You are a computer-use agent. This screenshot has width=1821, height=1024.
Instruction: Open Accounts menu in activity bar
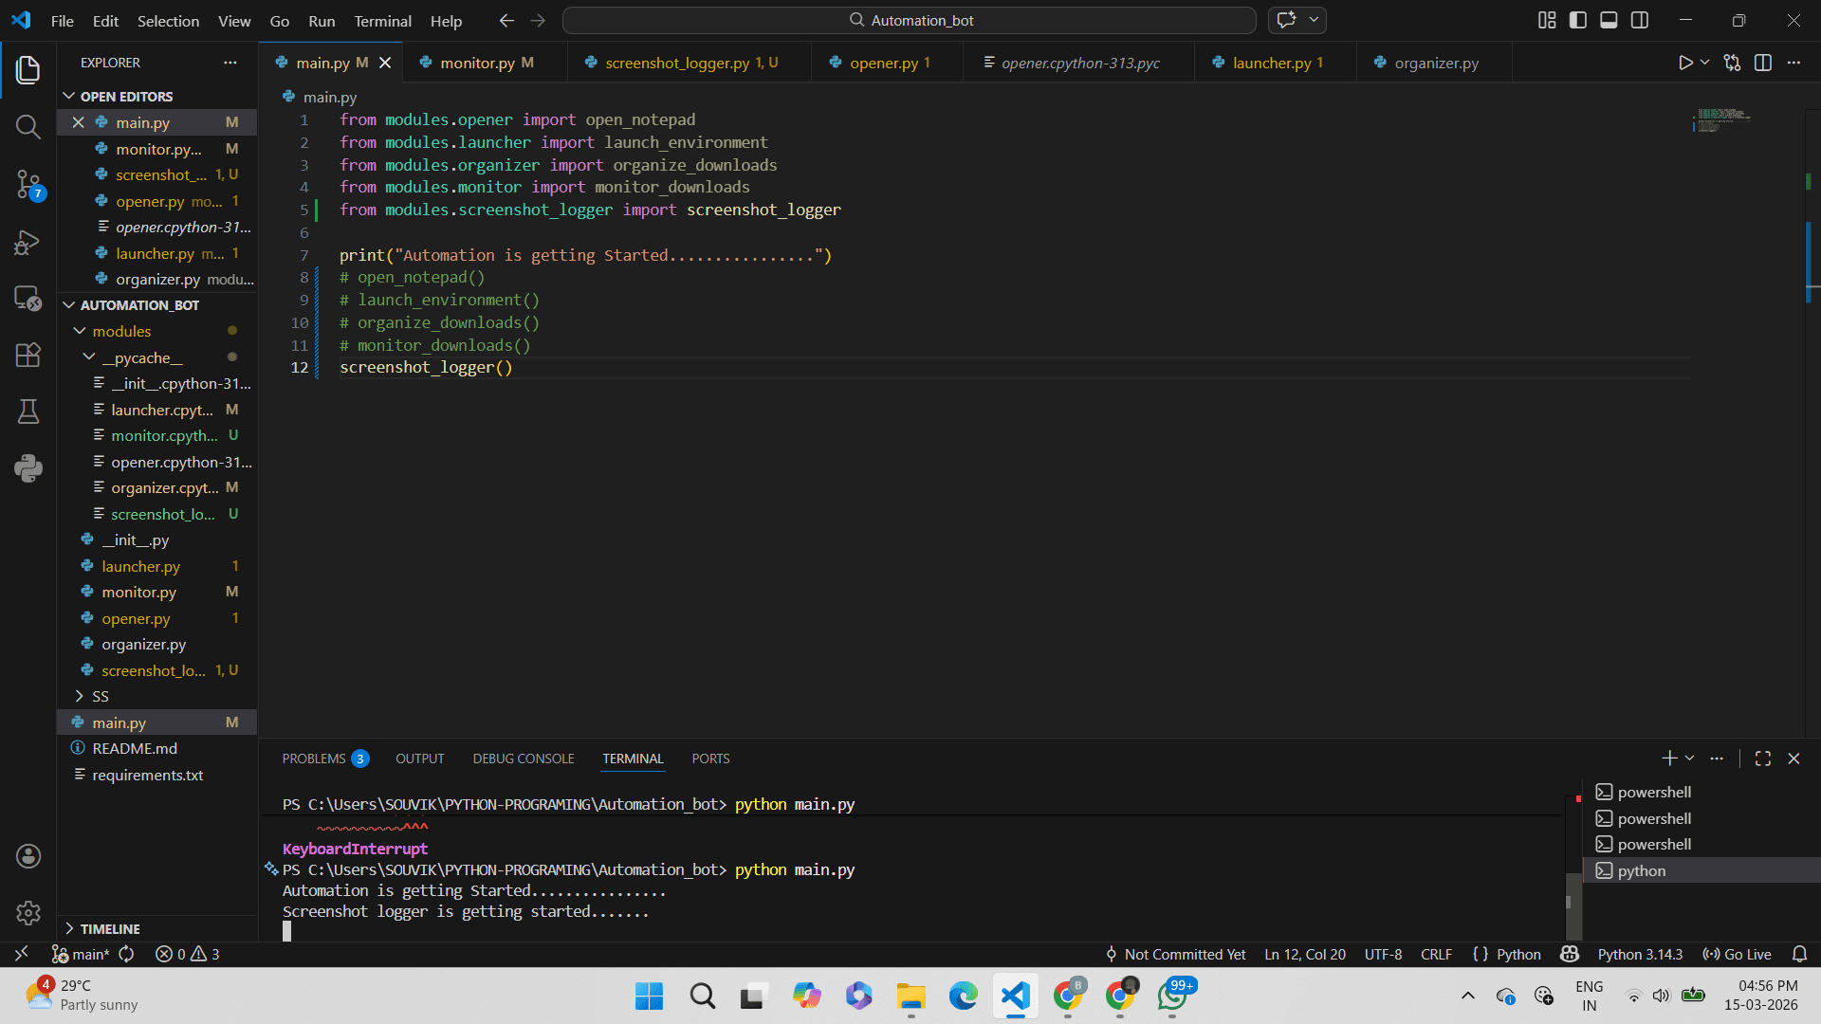[x=28, y=856]
